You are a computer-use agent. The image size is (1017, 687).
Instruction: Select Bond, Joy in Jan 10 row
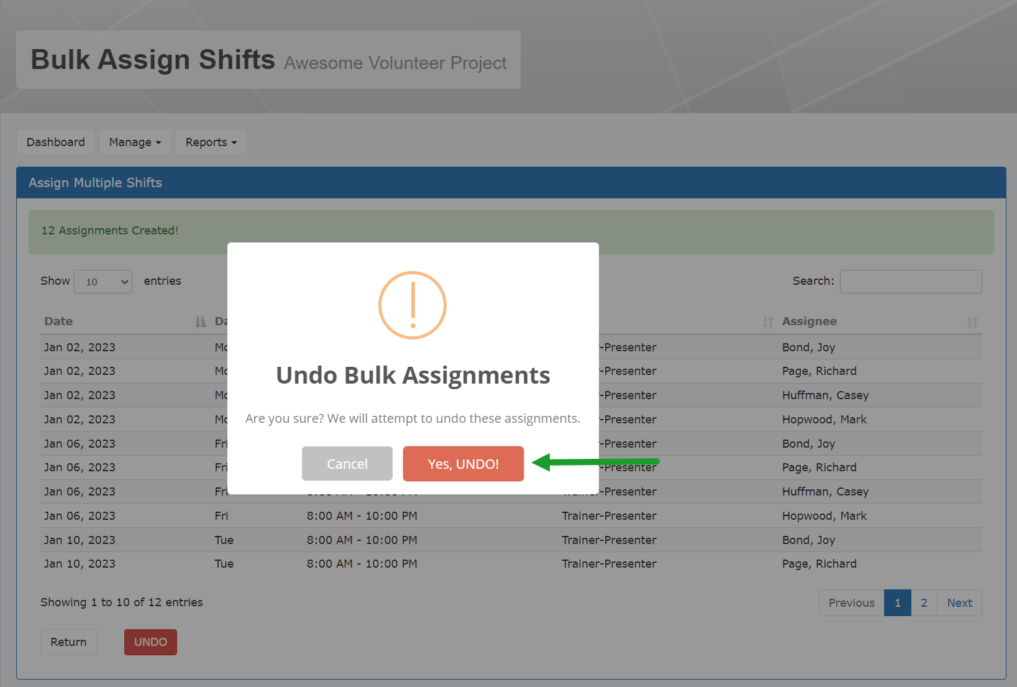808,540
